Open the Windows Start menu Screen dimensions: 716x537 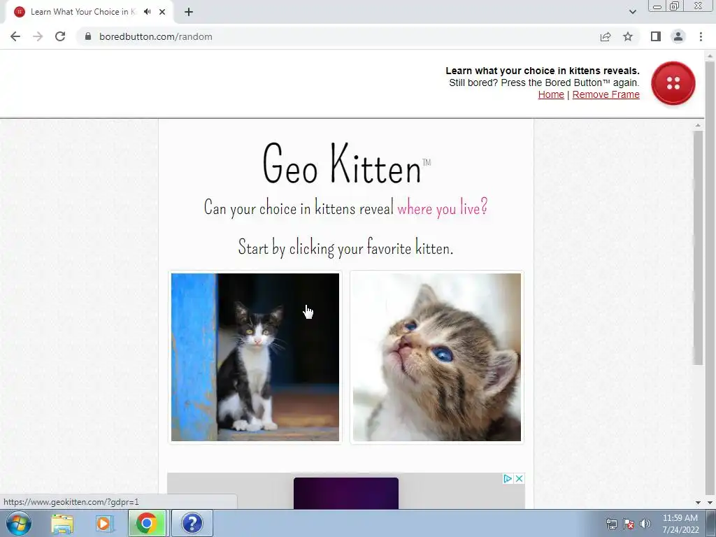19,523
